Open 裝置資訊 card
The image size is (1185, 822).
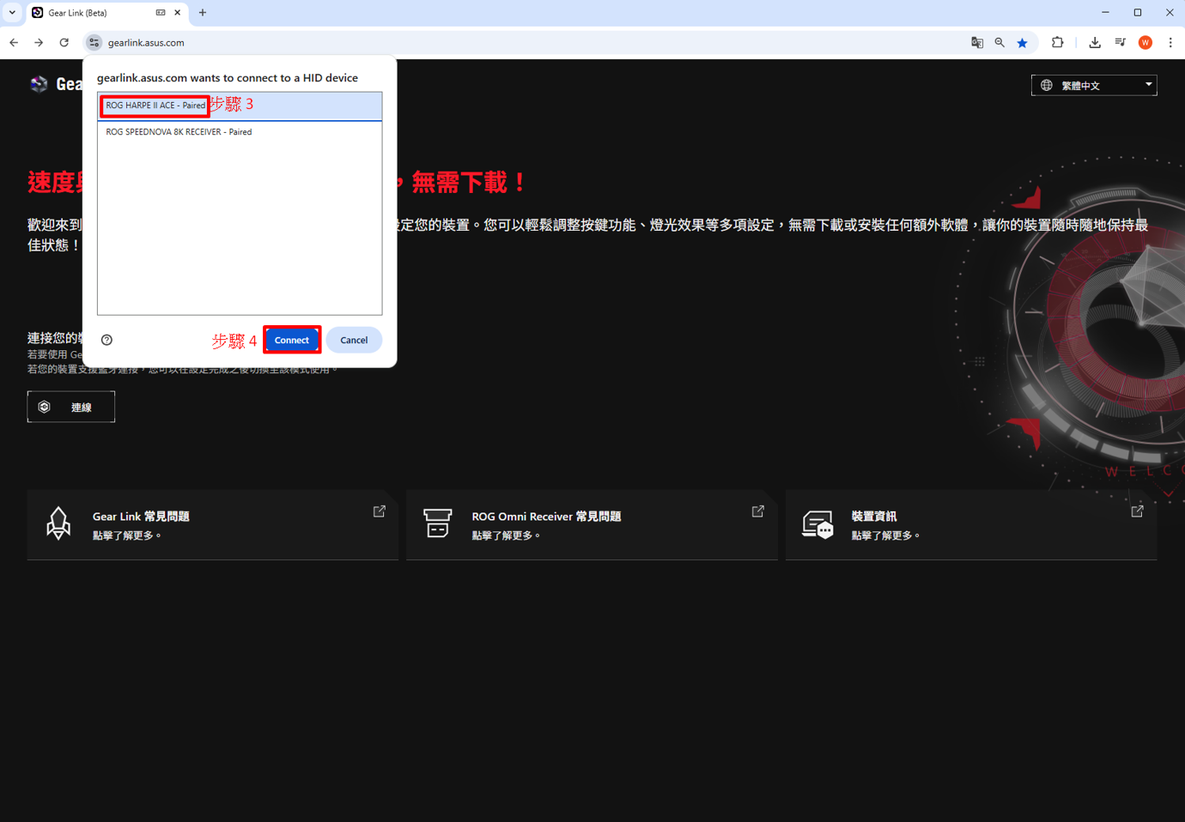click(971, 524)
